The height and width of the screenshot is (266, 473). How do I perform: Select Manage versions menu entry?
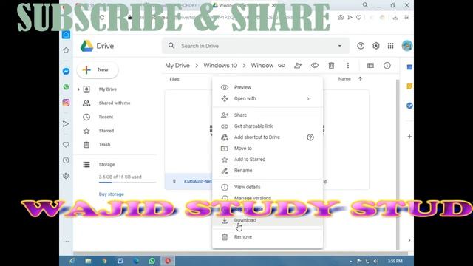[x=268, y=198]
